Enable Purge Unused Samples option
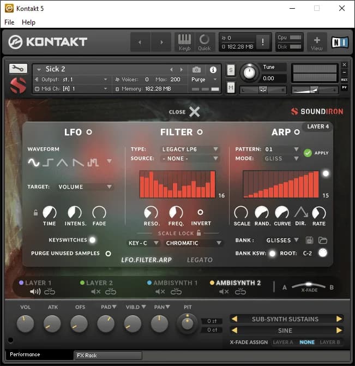The image size is (355, 366). [108, 253]
